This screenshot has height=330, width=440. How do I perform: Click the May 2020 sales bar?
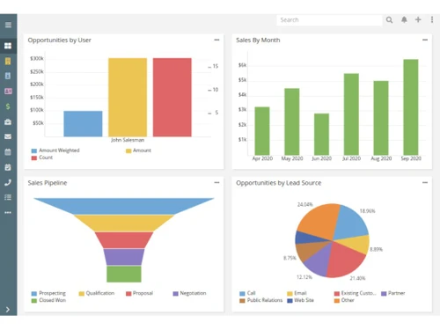click(292, 121)
